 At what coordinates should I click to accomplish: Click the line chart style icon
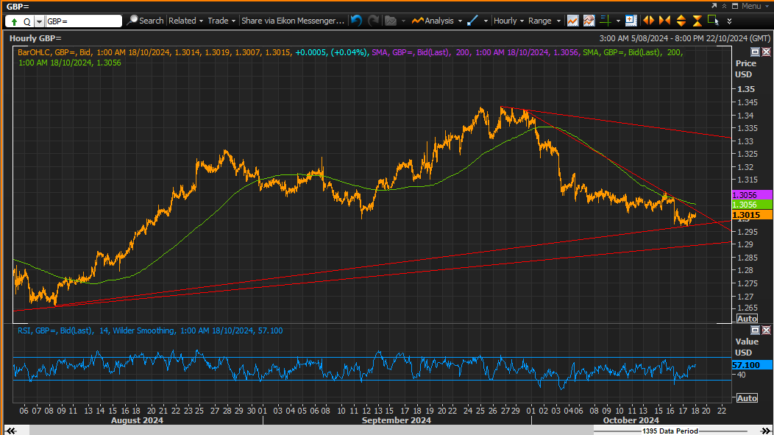[572, 21]
